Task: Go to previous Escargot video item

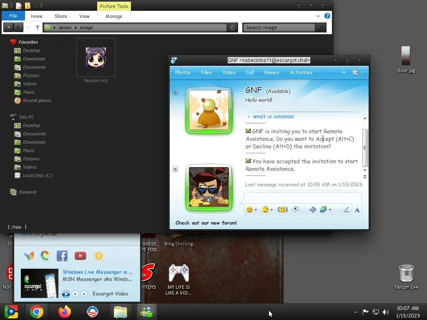Action: tap(75, 294)
